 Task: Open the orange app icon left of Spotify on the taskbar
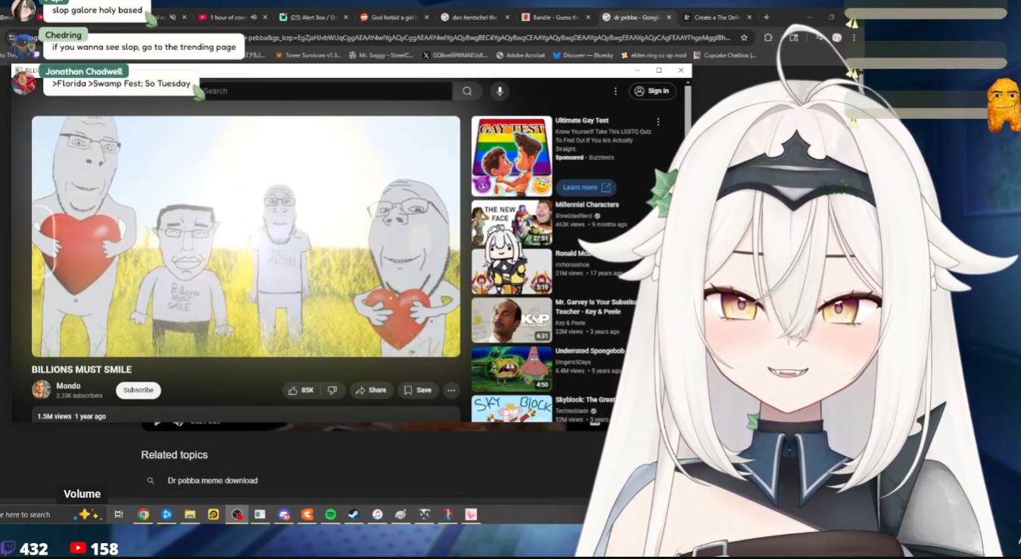click(307, 514)
